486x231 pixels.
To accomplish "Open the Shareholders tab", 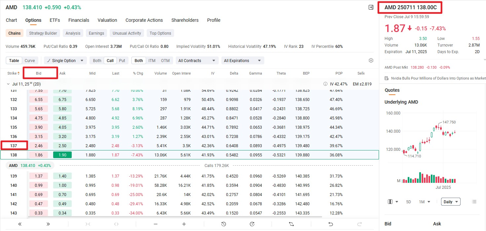I will [185, 20].
